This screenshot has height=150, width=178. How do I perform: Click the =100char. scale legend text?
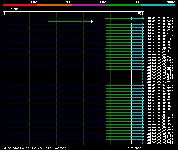pyautogui.click(x=135, y=148)
